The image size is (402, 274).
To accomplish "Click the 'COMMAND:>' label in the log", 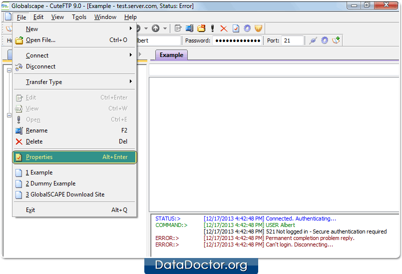I will [171, 225].
